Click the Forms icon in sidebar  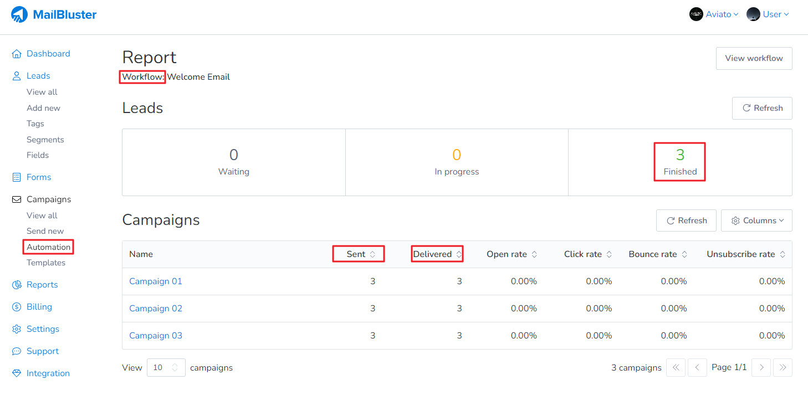pos(17,177)
